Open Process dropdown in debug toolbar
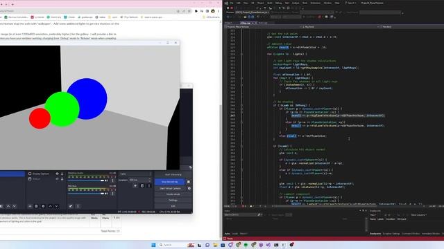The width and height of the screenshot is (444, 249). (x=253, y=12)
